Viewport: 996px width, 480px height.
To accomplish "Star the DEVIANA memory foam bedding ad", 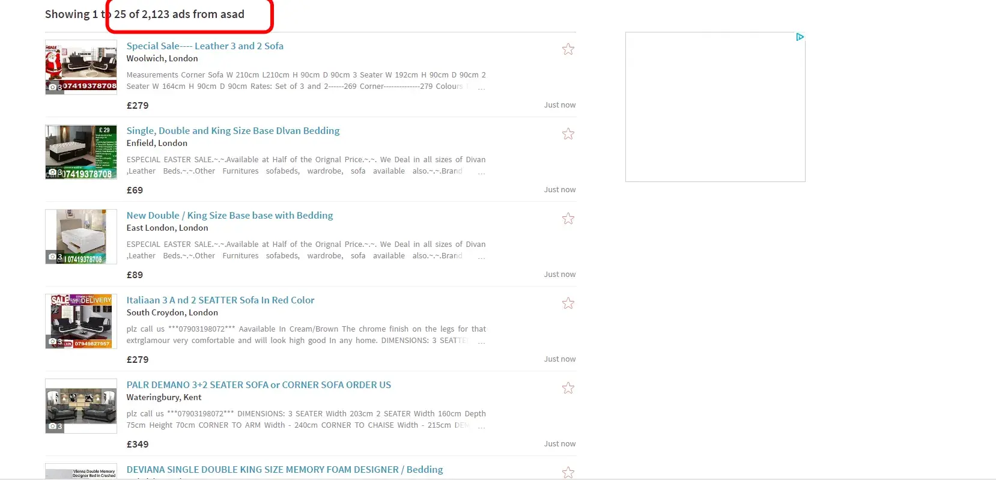I will point(568,473).
